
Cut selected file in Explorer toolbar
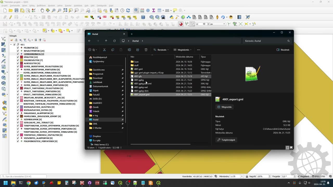(104, 50)
